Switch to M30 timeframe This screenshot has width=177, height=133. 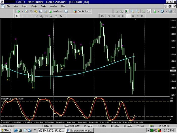pyautogui.click(x=118, y=16)
